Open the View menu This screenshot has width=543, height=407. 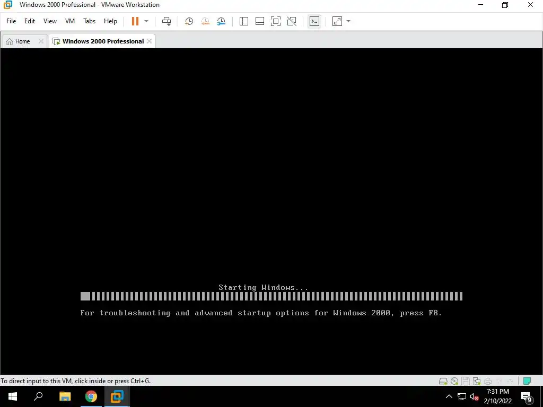point(50,21)
